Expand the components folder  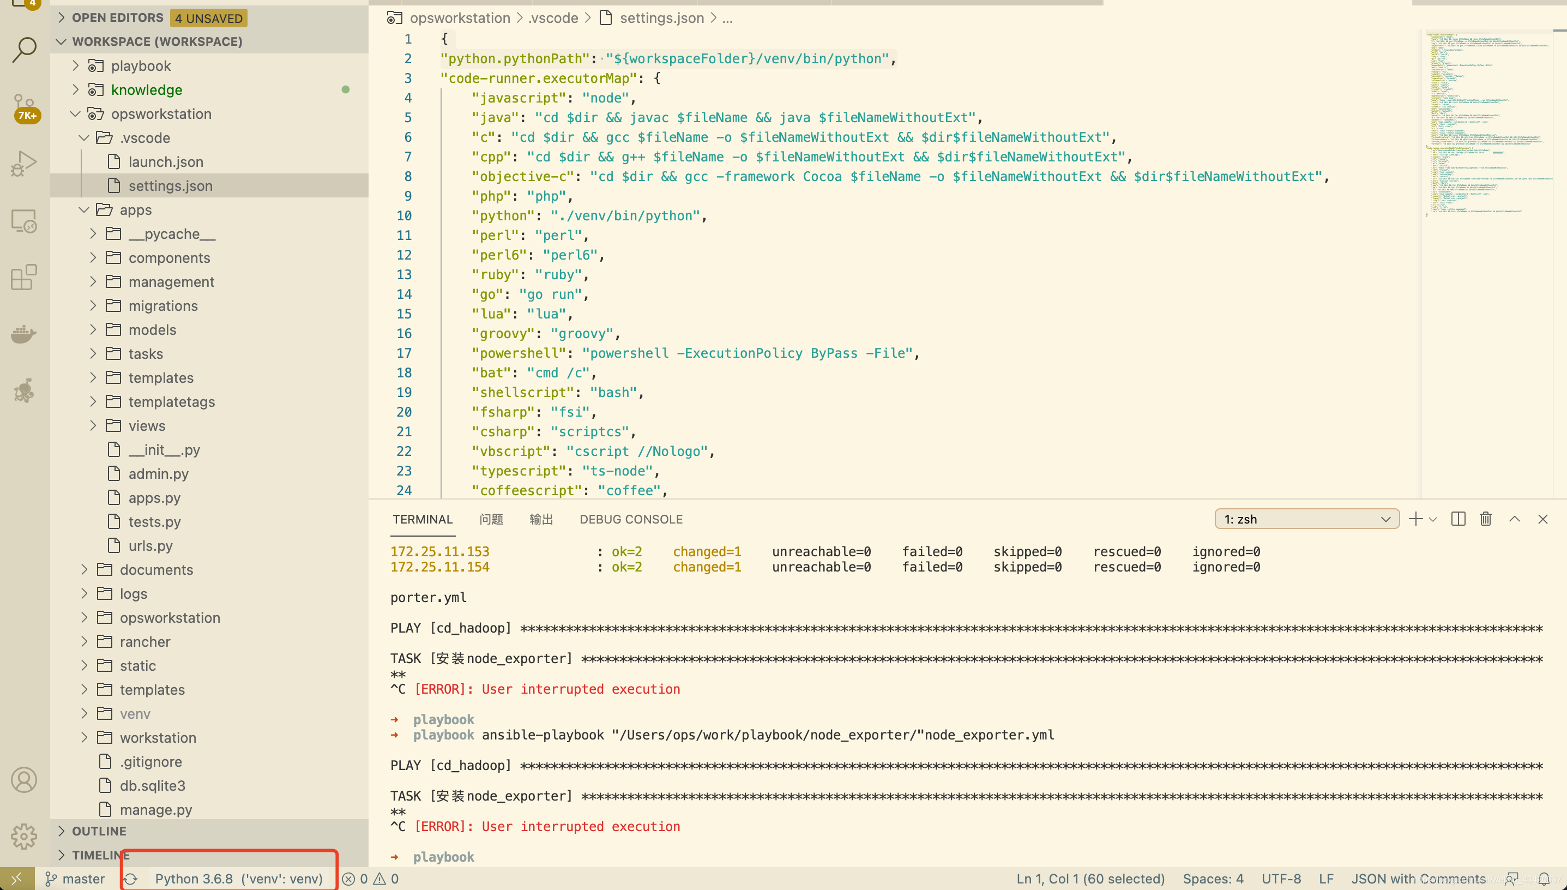[x=168, y=258]
